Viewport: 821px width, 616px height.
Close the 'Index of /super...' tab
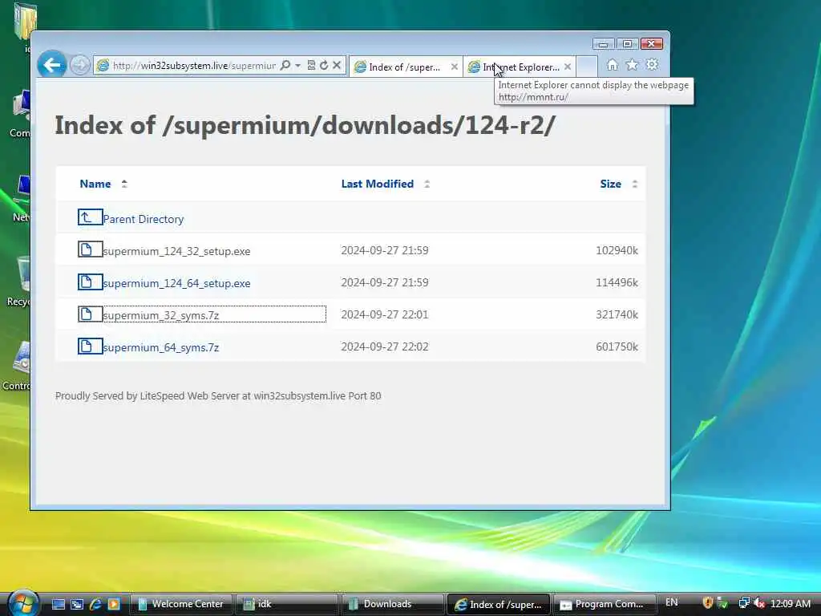454,67
